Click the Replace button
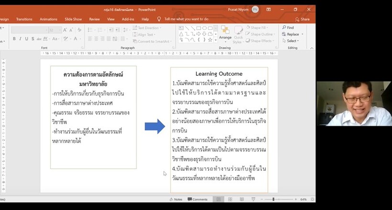The image size is (392, 210). (x=292, y=34)
